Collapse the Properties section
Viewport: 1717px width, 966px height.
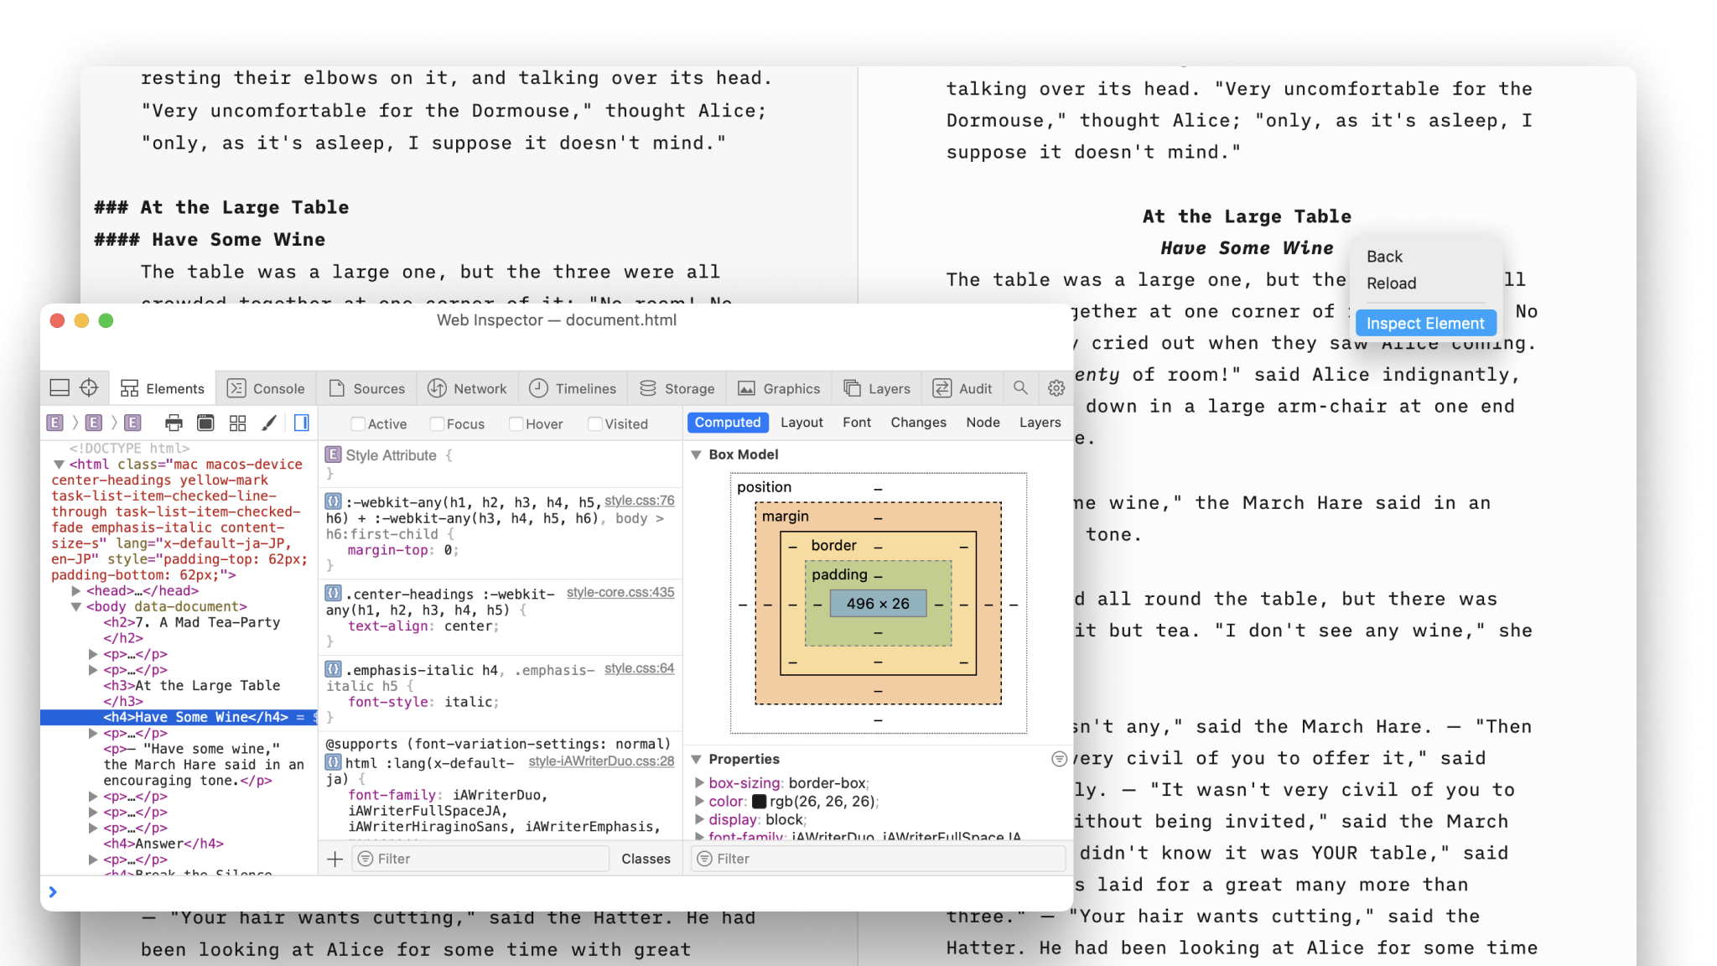point(696,759)
